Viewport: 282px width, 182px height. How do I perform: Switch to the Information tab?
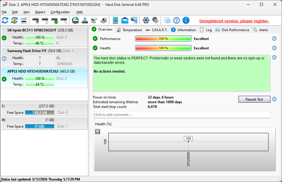[x=183, y=30]
